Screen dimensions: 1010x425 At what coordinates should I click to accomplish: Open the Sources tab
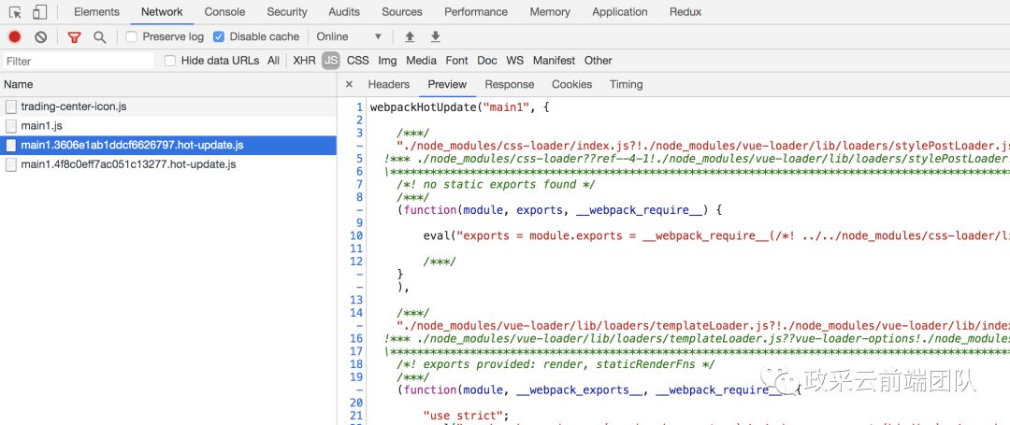click(x=402, y=11)
